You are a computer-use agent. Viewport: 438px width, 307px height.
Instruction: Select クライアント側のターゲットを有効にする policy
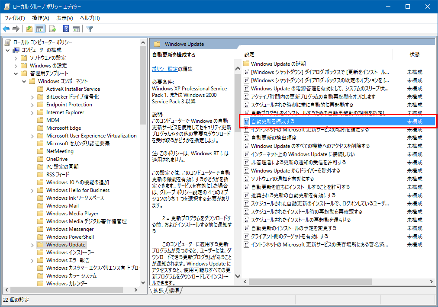coord(290,237)
